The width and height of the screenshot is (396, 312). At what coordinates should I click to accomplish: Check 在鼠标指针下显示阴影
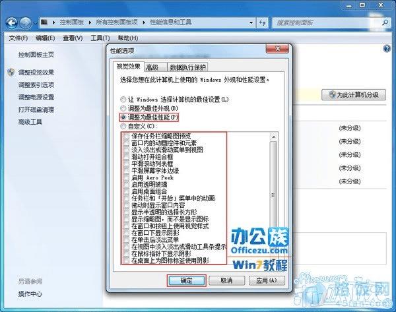pos(126,254)
